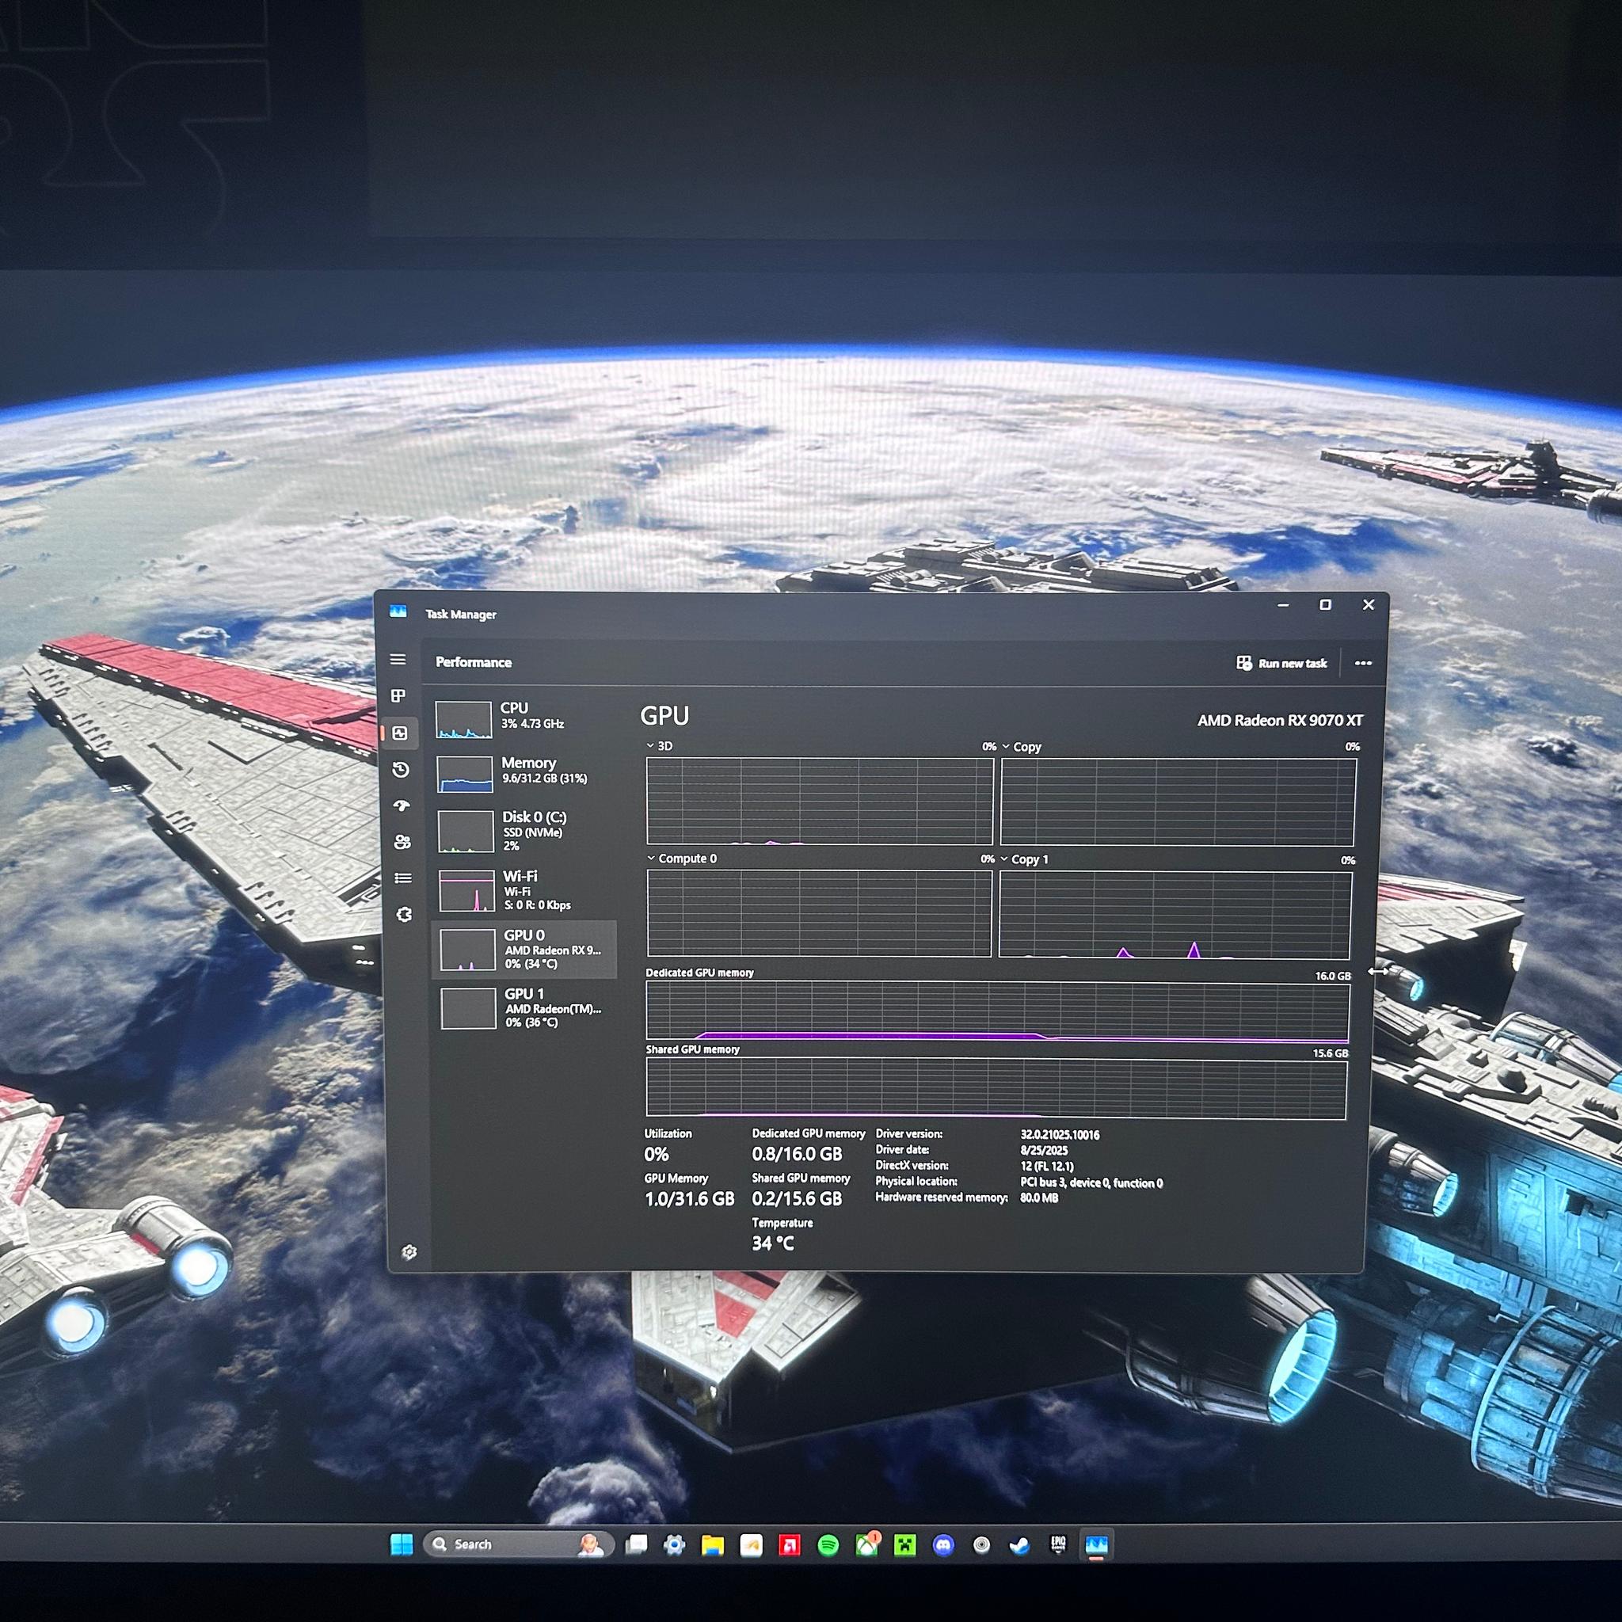Click the PCI bus 3 physical location value

[x=1091, y=1182]
